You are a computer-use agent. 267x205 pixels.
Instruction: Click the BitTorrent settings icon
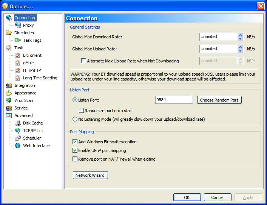click(18, 55)
